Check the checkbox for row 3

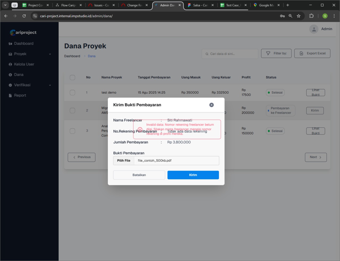point(72,131)
